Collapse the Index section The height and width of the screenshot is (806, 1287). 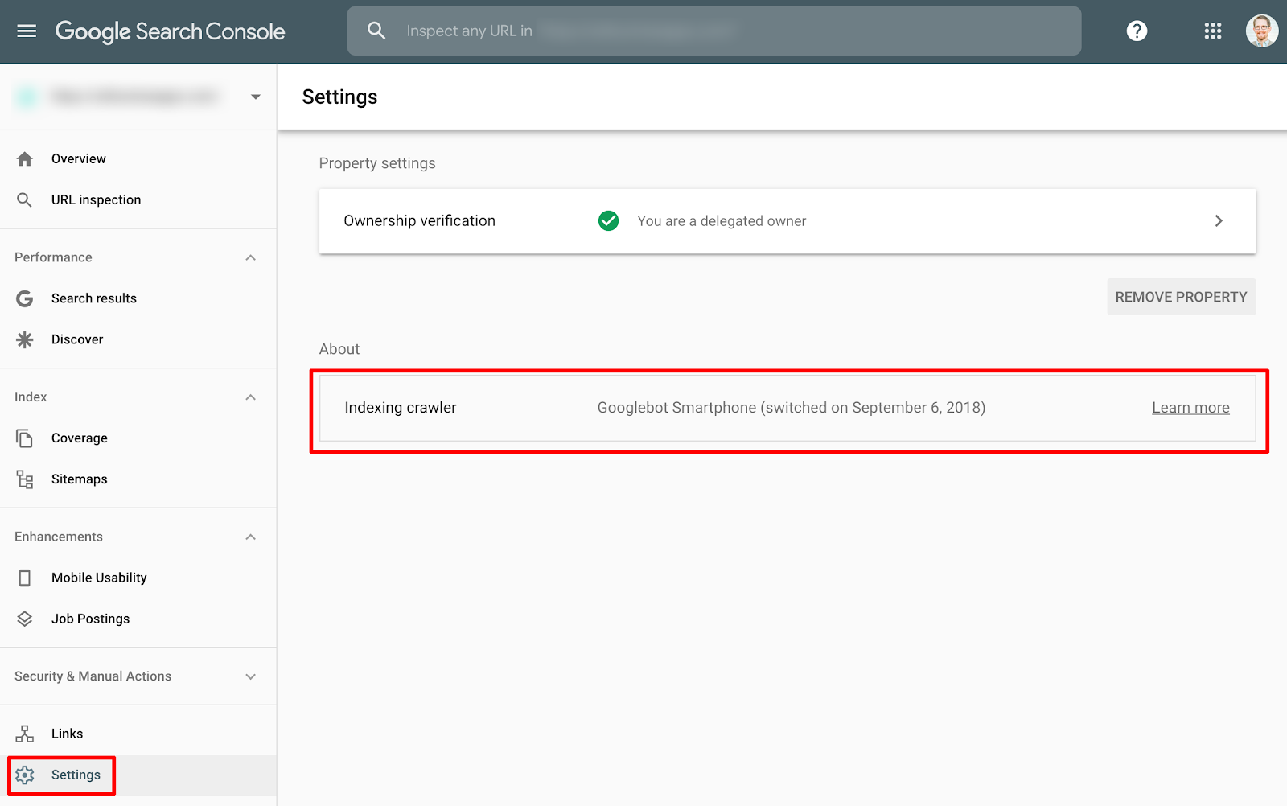251,397
